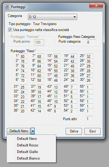Select Default Nero from popup menu
Viewport: 109px width, 167px height.
(x=31, y=139)
